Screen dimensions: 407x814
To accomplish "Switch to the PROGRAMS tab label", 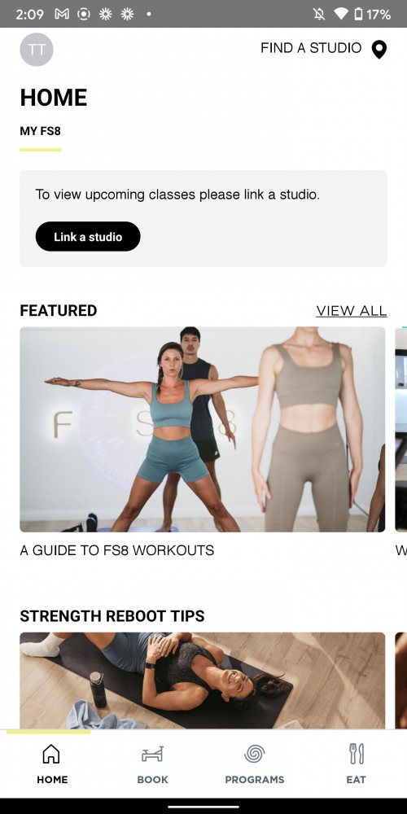I will point(254,780).
